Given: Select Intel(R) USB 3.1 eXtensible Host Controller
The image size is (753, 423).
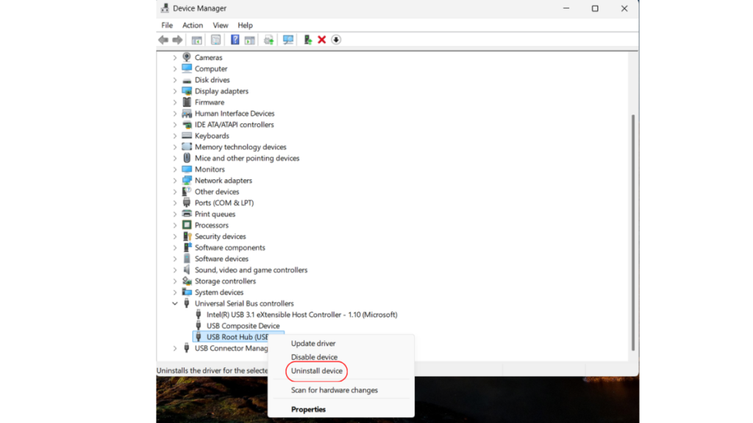Looking at the screenshot, I should [301, 314].
